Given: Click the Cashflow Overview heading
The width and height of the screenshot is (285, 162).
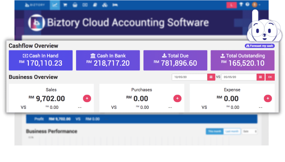Looking at the screenshot, I should (33, 46).
